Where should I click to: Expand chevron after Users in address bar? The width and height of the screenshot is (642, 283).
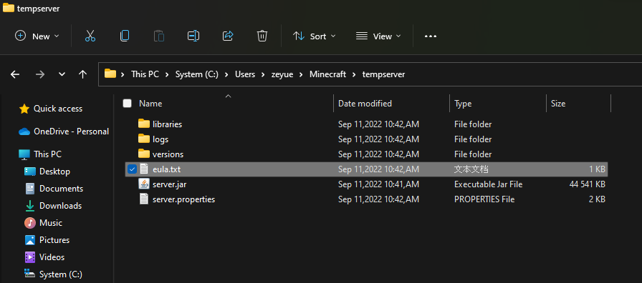click(x=263, y=74)
